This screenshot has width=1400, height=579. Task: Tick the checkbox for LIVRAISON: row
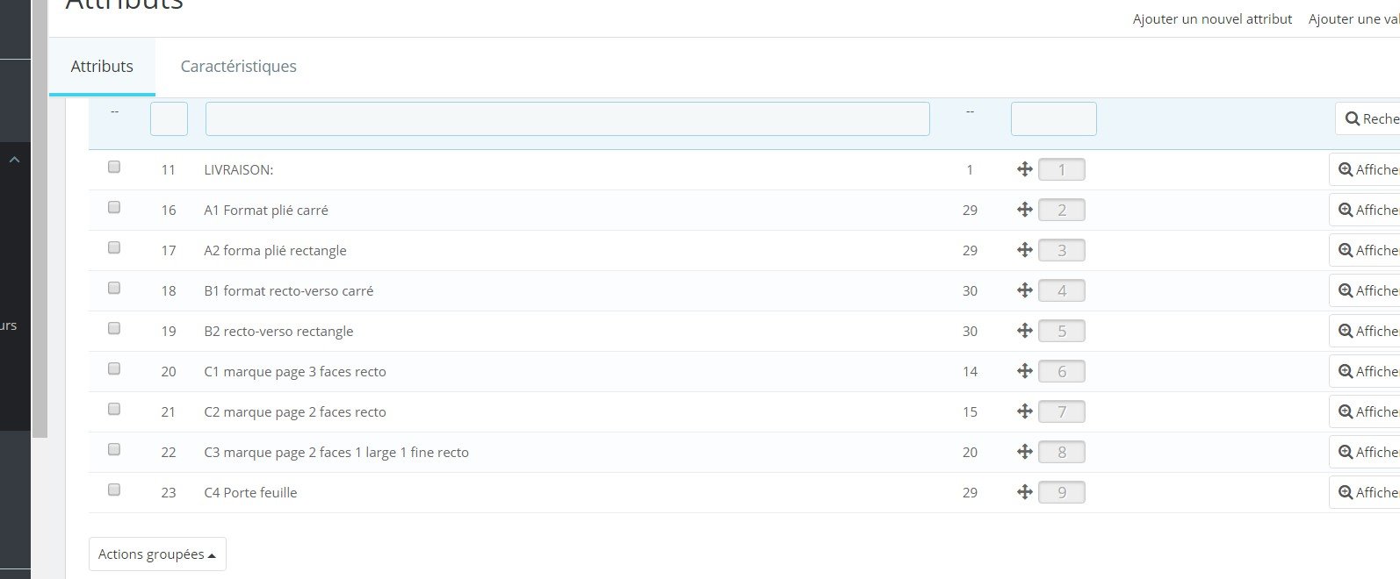coord(114,167)
